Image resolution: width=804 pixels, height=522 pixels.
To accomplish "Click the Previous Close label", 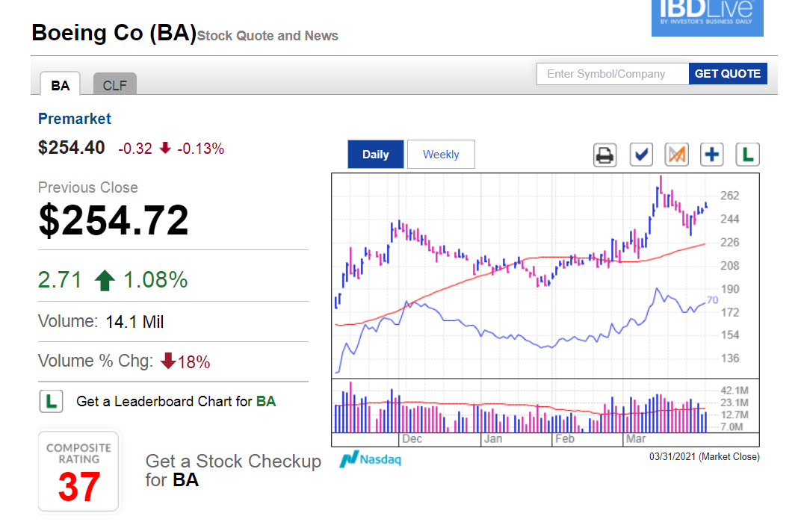I will pos(87,187).
